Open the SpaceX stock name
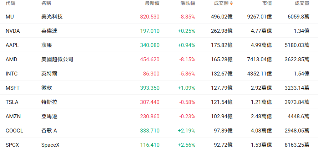The height and width of the screenshot is (151, 318). 50,145
